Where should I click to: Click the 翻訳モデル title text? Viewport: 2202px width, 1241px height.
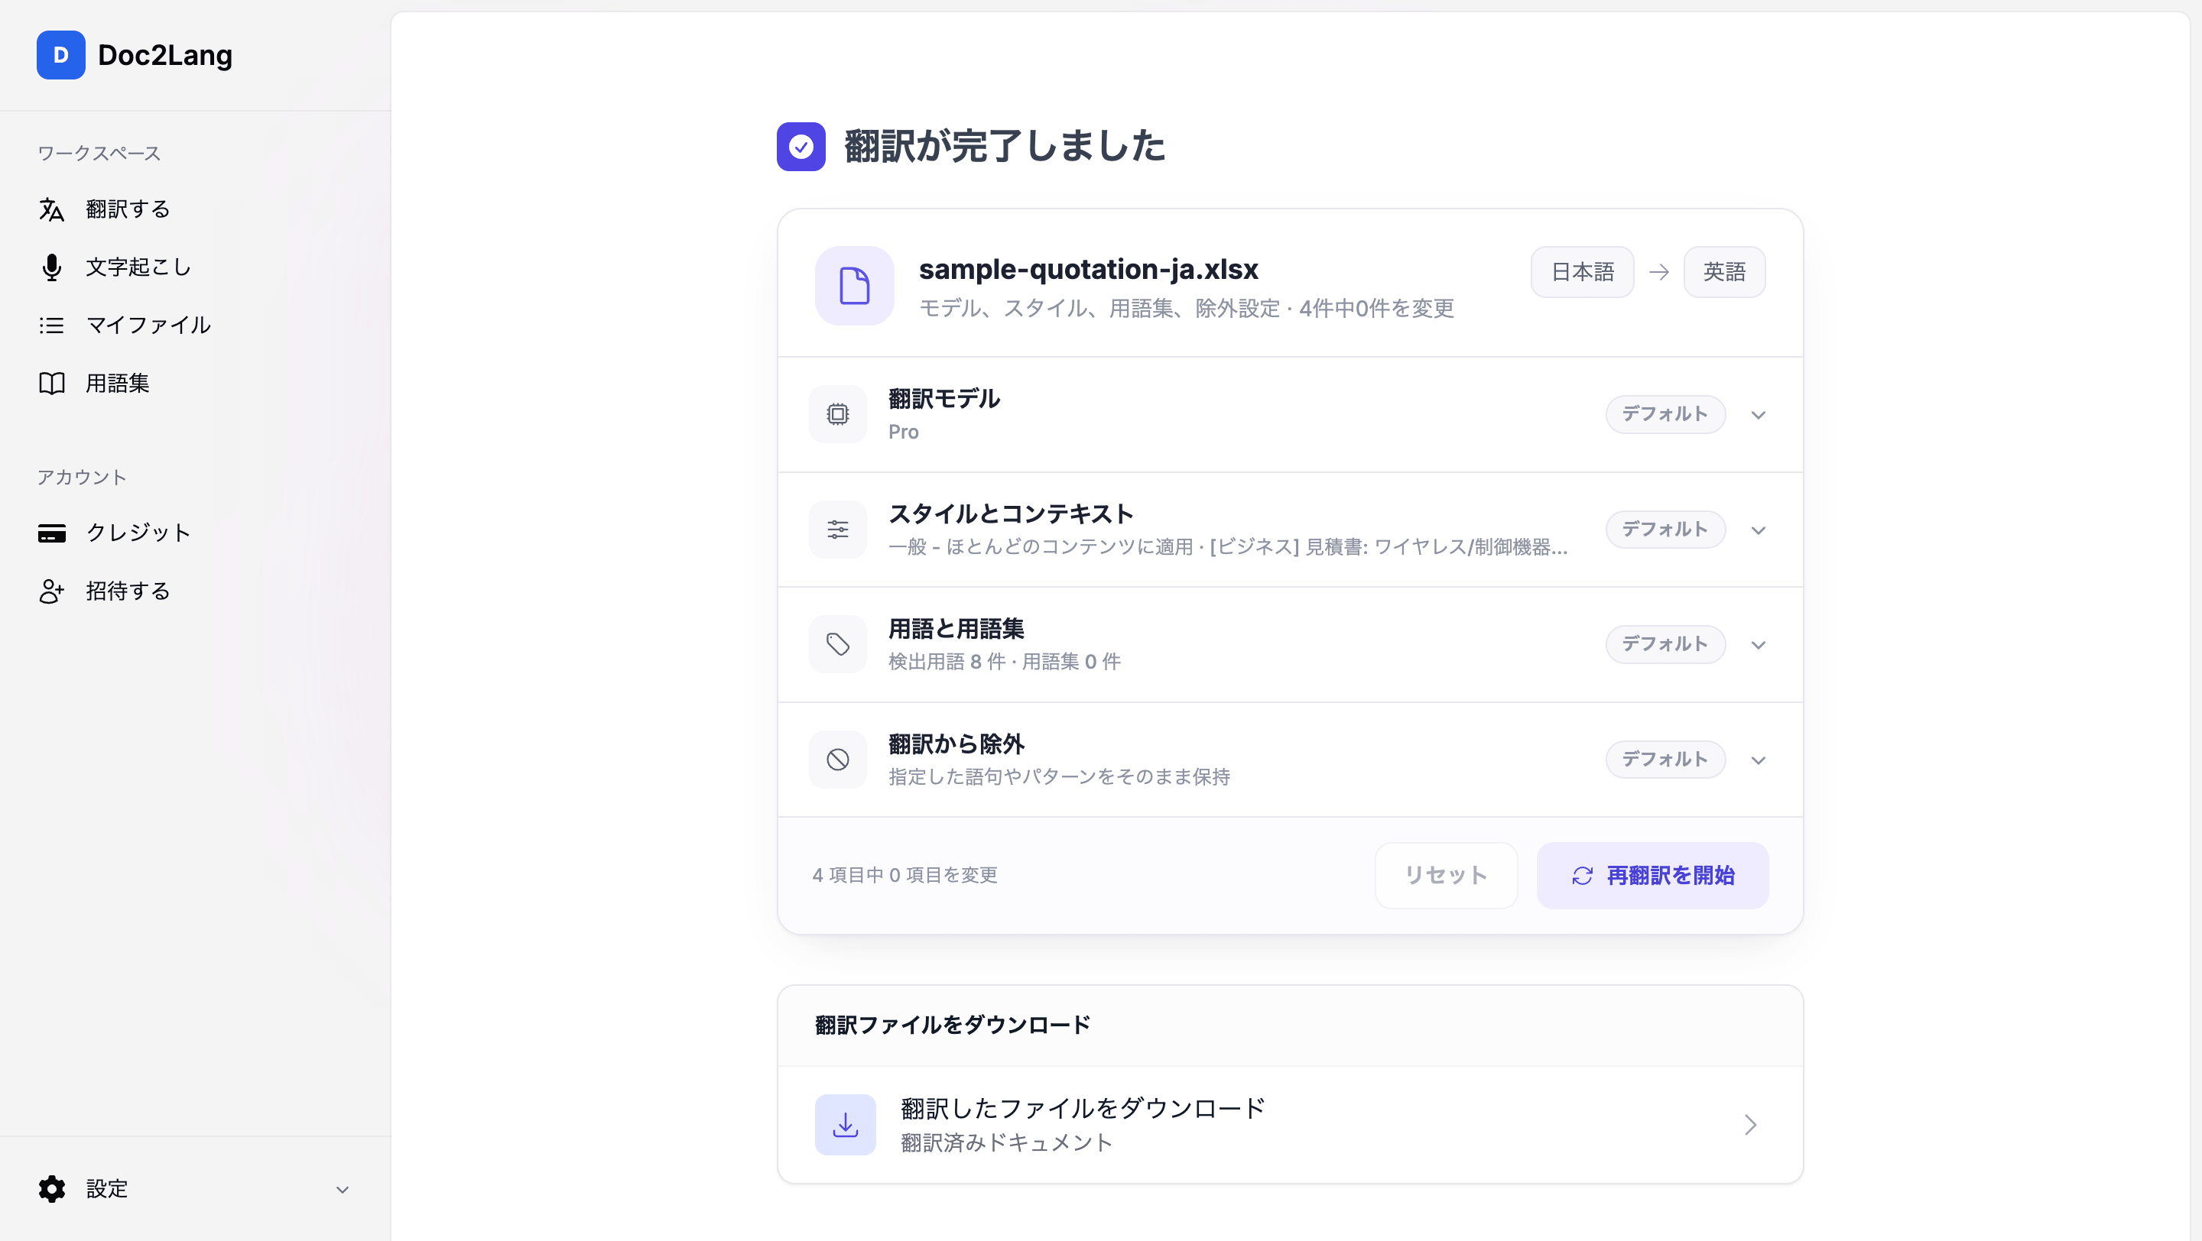tap(943, 399)
